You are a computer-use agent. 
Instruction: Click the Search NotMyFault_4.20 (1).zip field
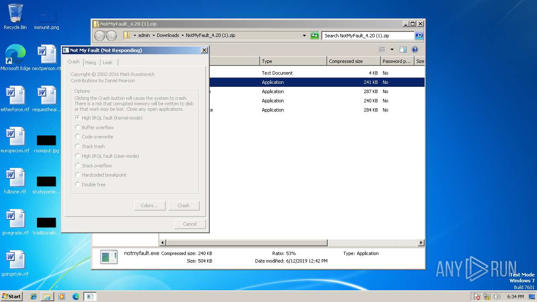[x=368, y=36]
